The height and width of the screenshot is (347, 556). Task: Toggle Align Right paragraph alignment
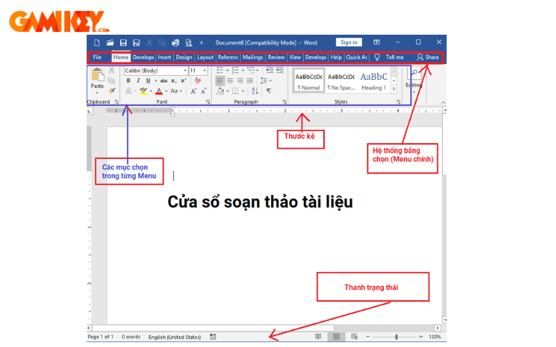point(240,81)
